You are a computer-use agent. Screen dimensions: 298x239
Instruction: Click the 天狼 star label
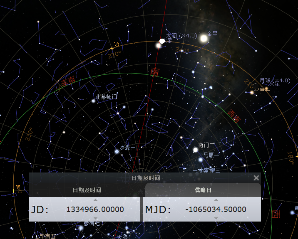tap(122, 237)
